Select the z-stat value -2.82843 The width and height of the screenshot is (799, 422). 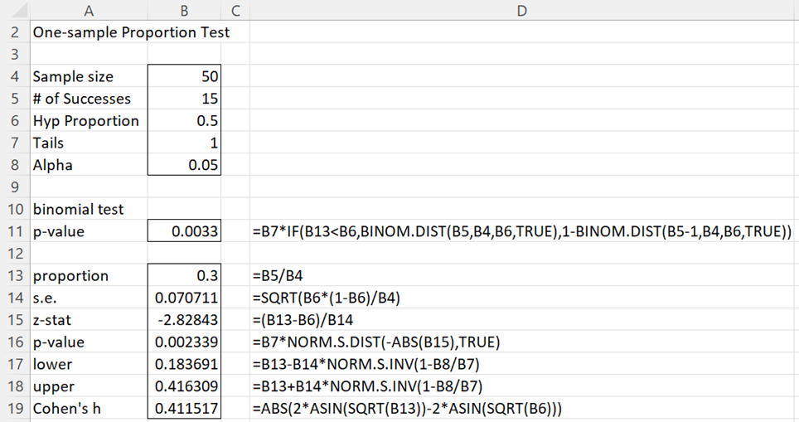pos(185,319)
